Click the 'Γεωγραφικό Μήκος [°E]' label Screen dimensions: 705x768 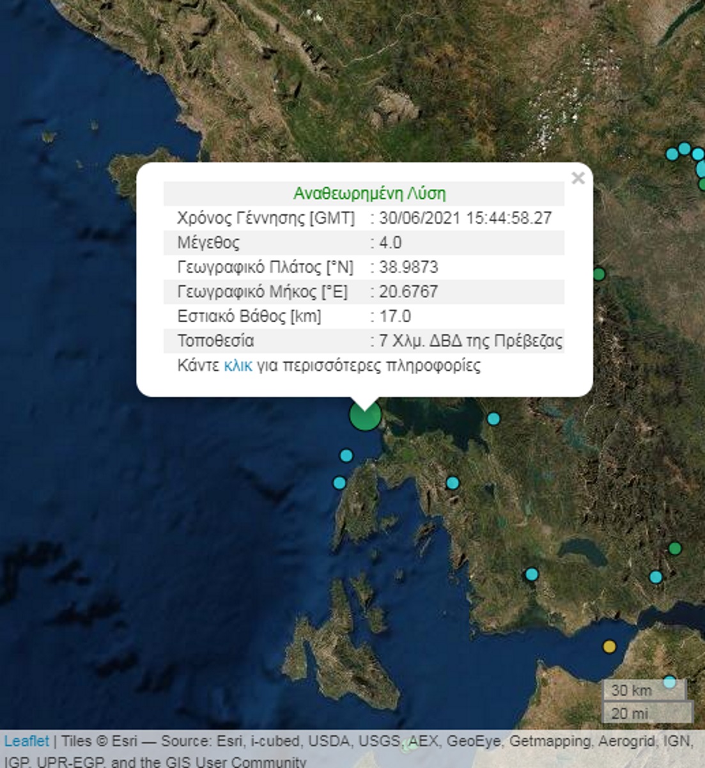coord(263,292)
